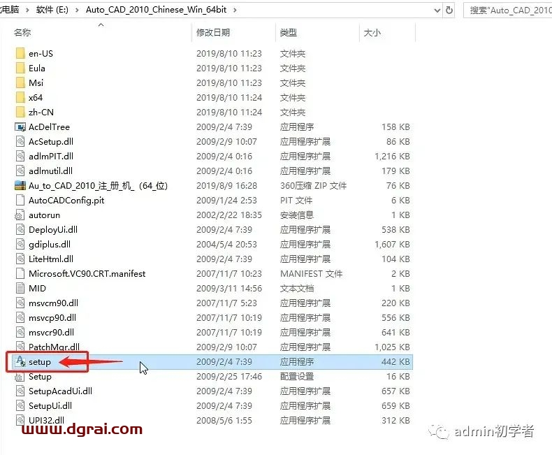Select the autorun setup info icon
This screenshot has height=455, width=552.
coord(20,215)
